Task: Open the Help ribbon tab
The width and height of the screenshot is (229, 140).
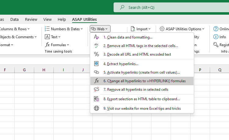Action: point(62,19)
